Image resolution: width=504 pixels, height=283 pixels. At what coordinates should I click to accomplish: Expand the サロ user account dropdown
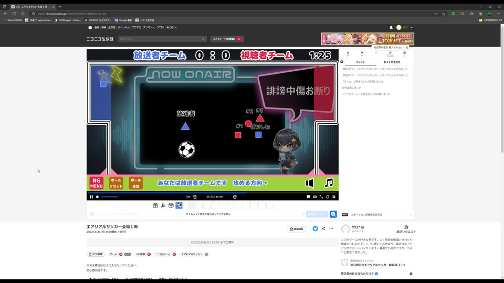click(405, 28)
